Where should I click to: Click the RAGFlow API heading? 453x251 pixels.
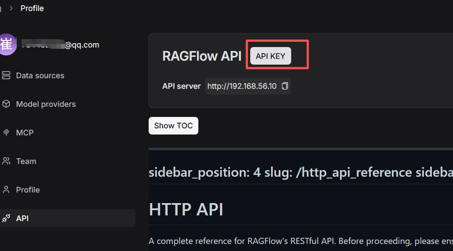click(202, 56)
